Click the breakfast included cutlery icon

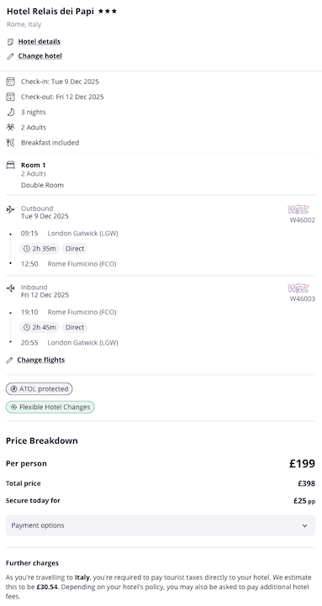point(10,143)
